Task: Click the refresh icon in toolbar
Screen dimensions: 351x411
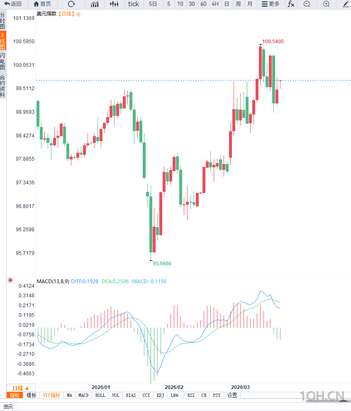Action: click(71, 4)
